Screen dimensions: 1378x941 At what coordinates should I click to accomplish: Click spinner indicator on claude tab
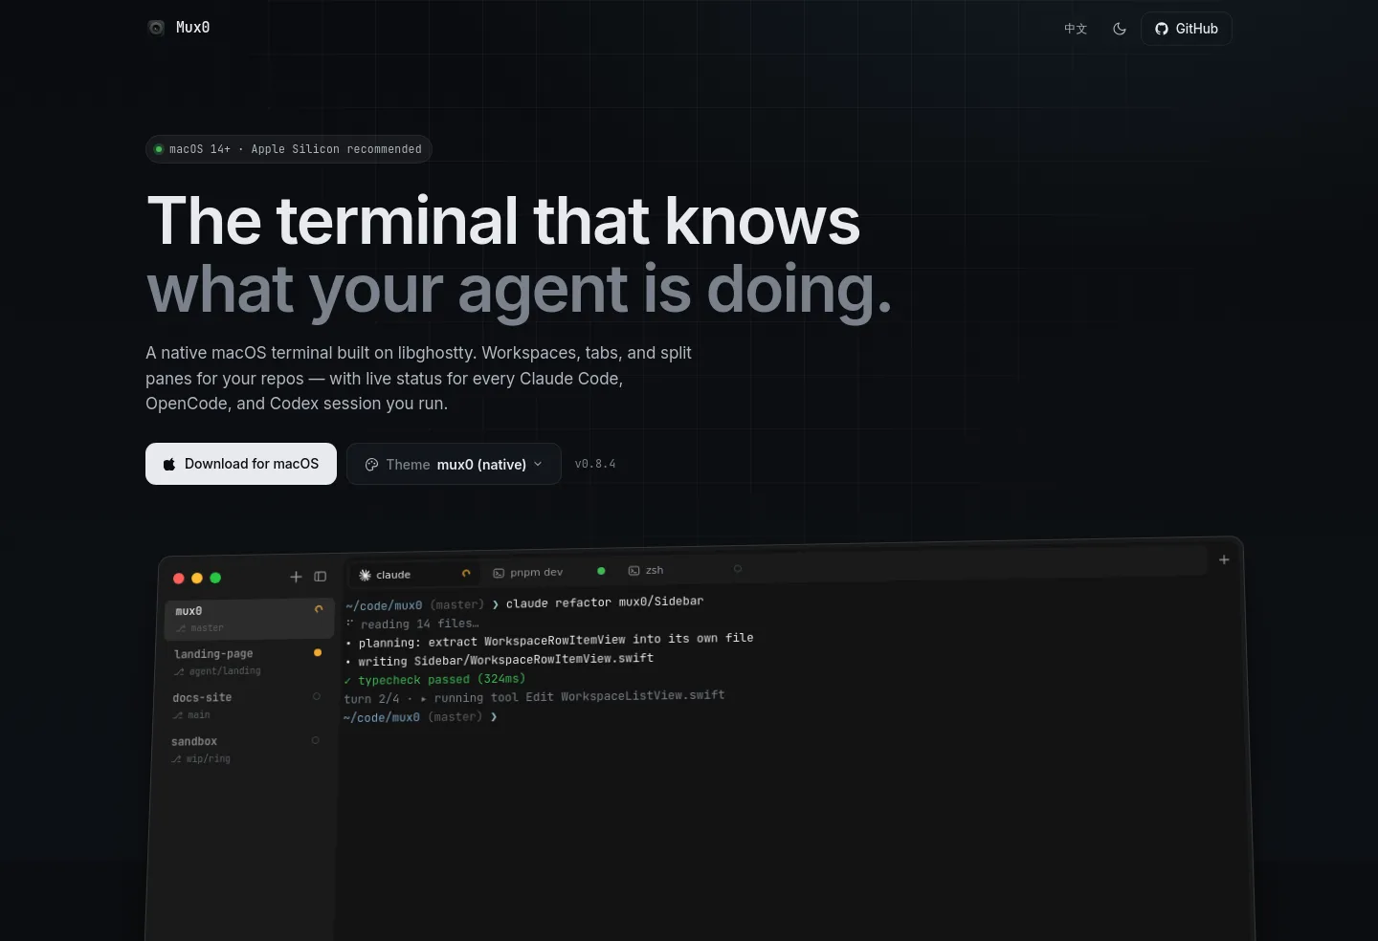[x=466, y=573]
